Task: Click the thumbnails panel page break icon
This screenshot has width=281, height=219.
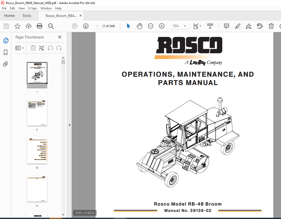Action: coord(42,48)
